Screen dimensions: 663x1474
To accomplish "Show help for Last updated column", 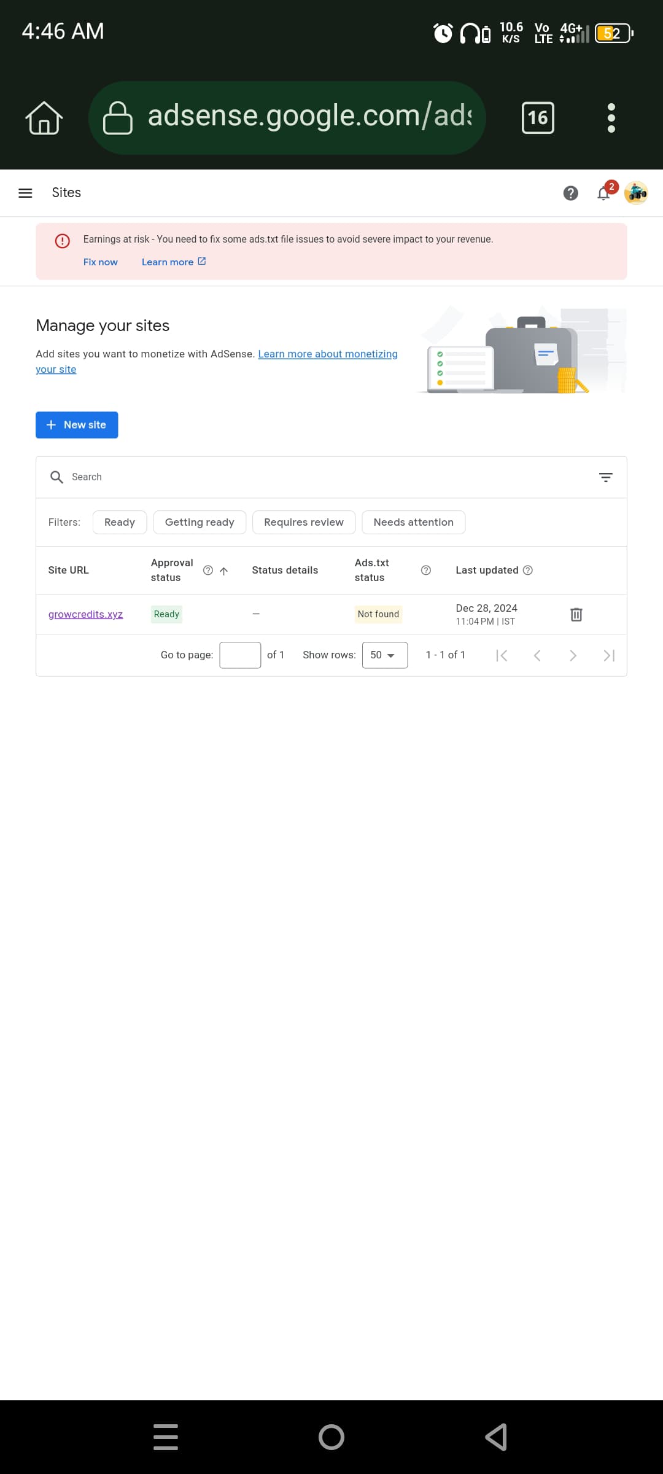I will (x=528, y=571).
